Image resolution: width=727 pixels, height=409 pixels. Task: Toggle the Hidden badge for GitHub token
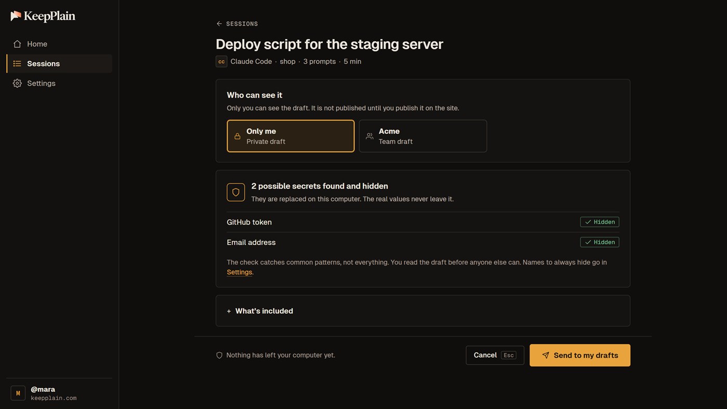600,222
